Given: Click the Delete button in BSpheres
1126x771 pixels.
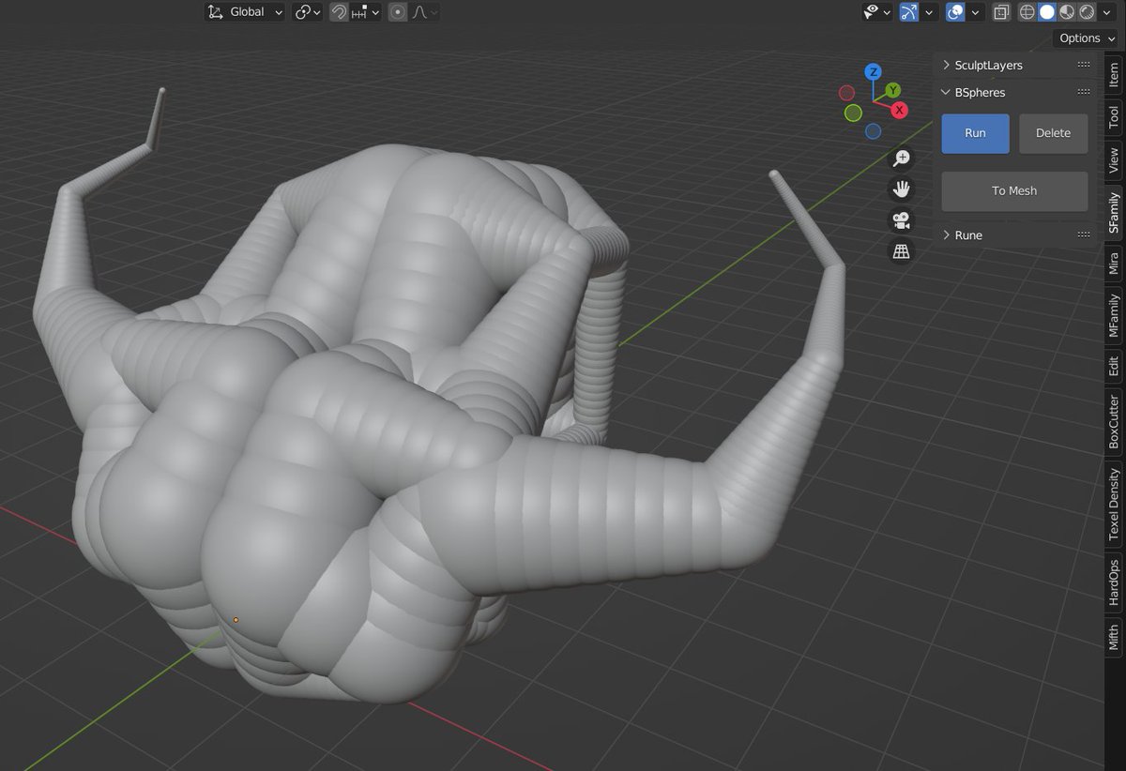Looking at the screenshot, I should [x=1053, y=133].
